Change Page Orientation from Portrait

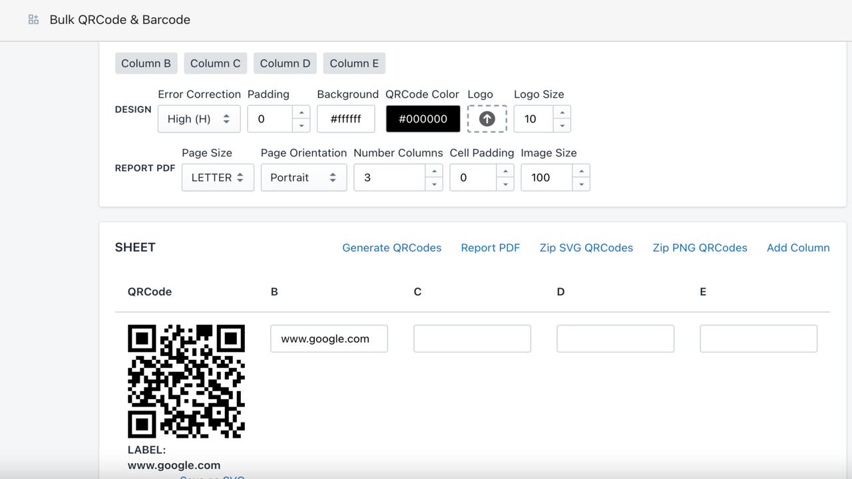(304, 177)
